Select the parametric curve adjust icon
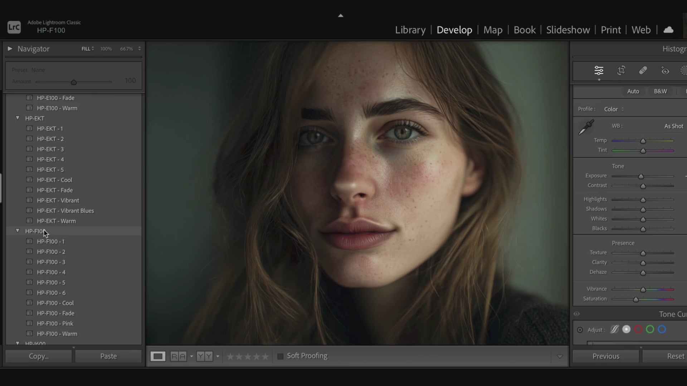 614,330
